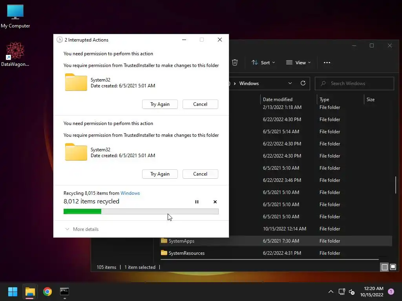Screen dimensions: 402x301
Task: Switch Explorer to details view layout icon
Action: click(385, 267)
